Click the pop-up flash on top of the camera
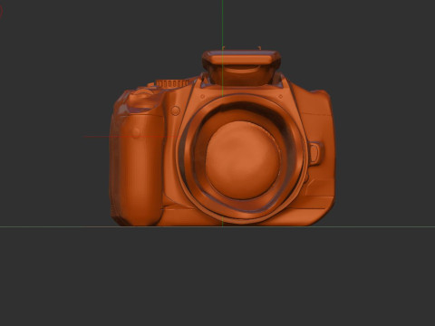 coord(241,68)
